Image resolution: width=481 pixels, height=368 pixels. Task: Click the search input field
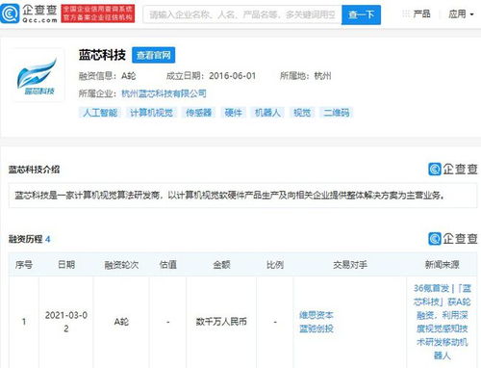coord(242,14)
